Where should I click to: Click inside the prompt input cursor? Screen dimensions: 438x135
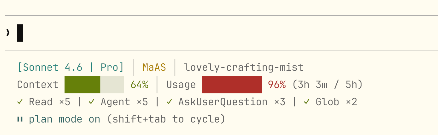[20, 33]
